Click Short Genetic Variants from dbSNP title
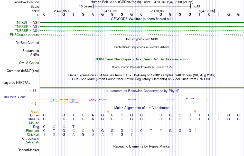244x156 pixels. pyautogui.click(x=142, y=67)
